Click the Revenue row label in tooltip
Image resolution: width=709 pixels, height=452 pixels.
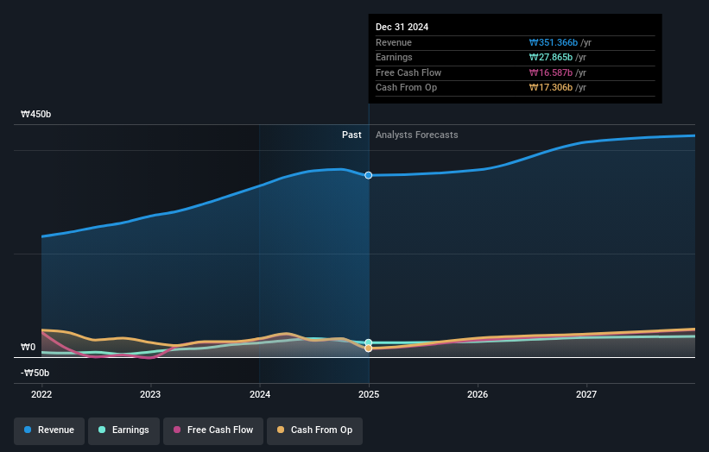pos(394,42)
